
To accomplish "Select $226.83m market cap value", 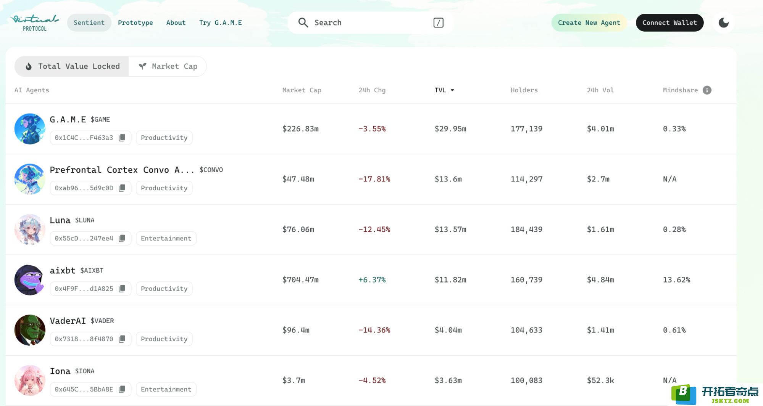I will (x=300, y=129).
